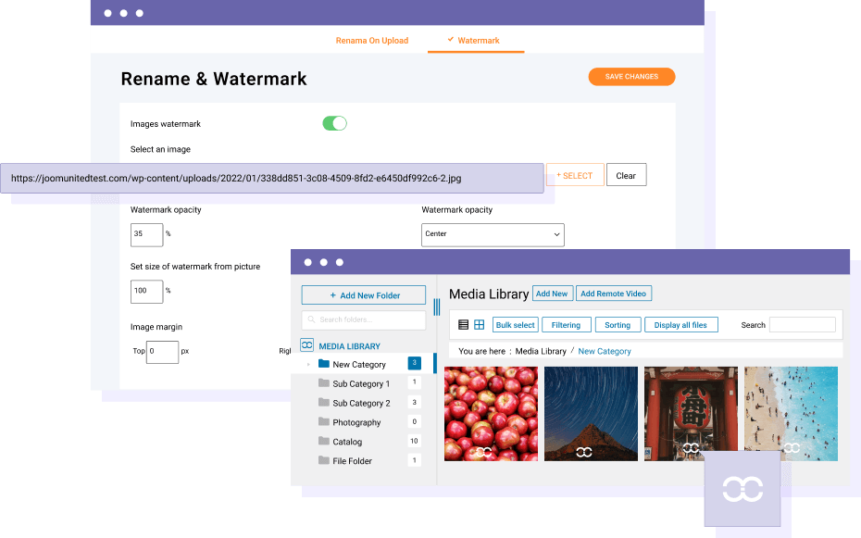Viewport: 861px width, 538px height.
Task: Switch to the Rename On Upload tab
Action: [x=372, y=41]
